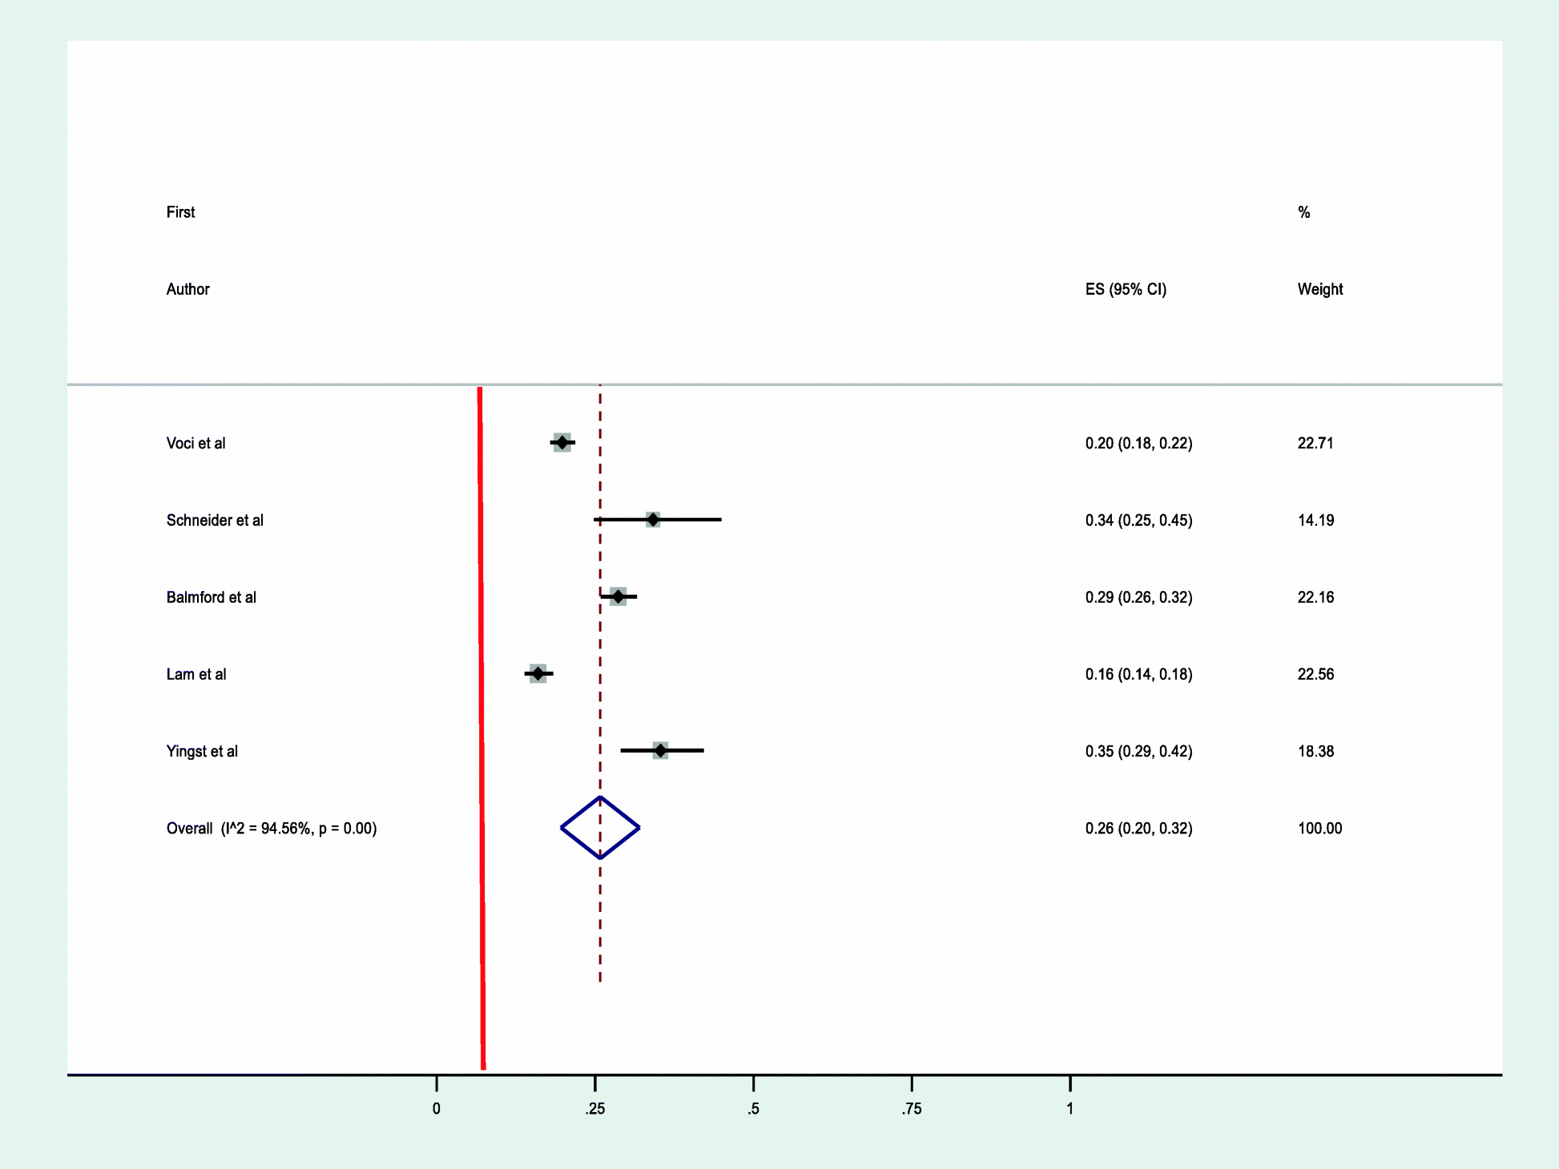1559x1169 pixels.
Task: Click the x-axis tick label '0'
Action: pos(437,1109)
